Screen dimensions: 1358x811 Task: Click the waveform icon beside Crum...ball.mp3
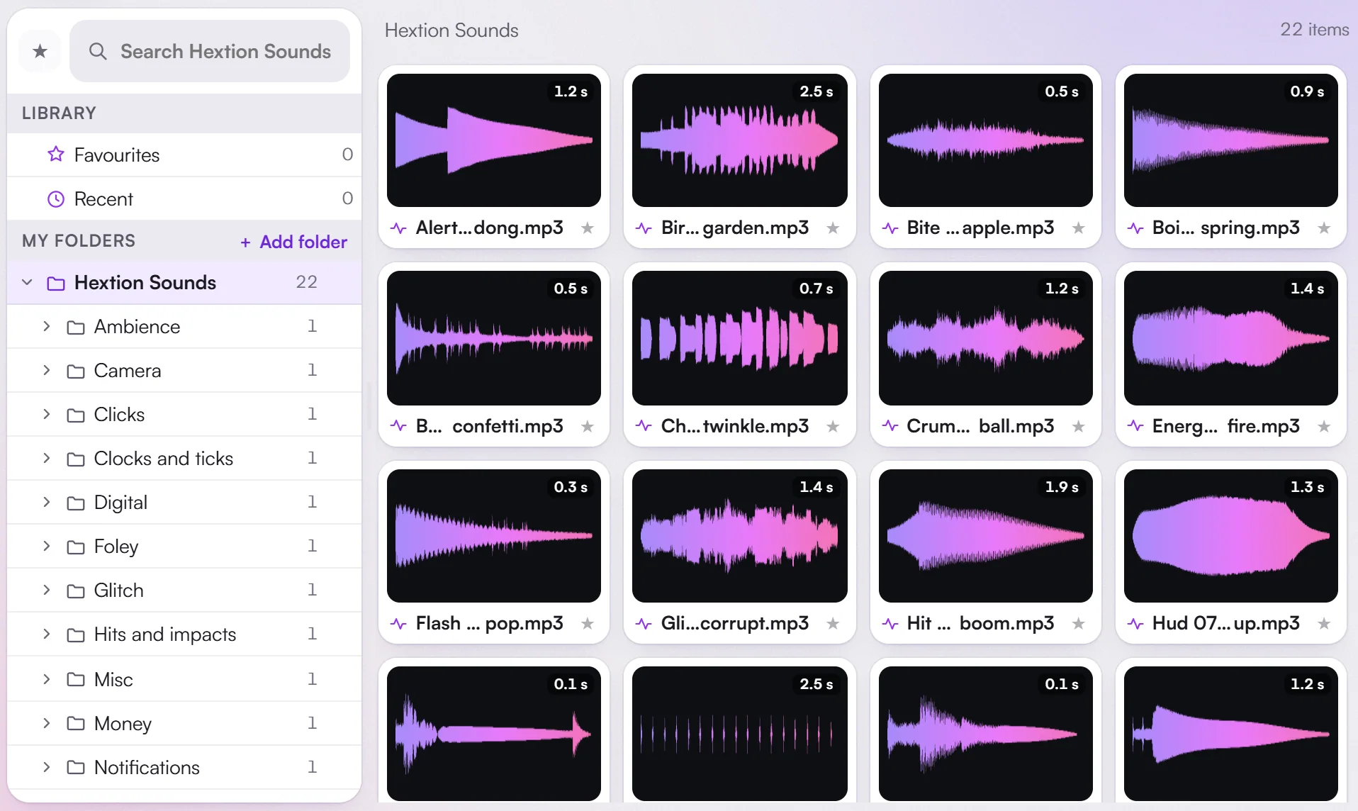(890, 426)
